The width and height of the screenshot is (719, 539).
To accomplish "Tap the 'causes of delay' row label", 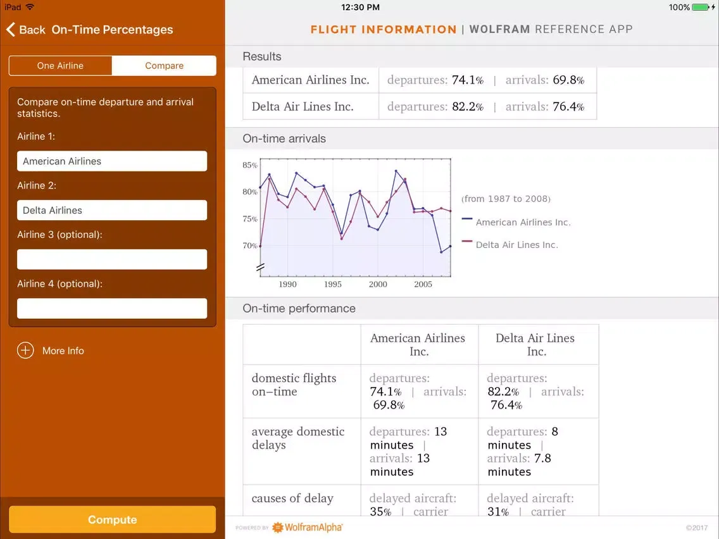I will pyautogui.click(x=292, y=499).
